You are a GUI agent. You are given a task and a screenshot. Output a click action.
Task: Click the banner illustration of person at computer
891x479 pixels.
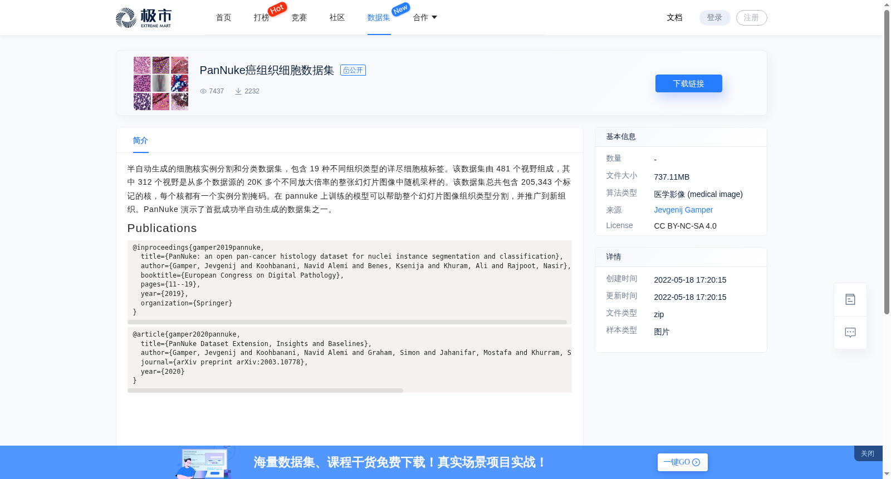tap(204, 463)
